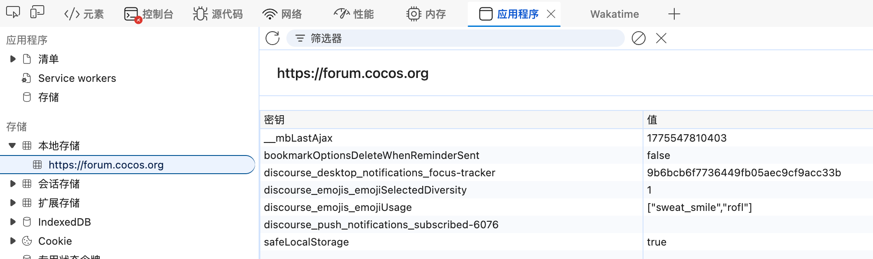
Task: Add a new DevTools tab with plus
Action: coord(674,14)
